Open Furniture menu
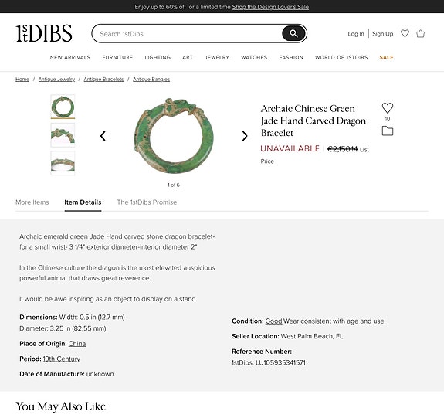This screenshot has height=418, width=444. (117, 57)
